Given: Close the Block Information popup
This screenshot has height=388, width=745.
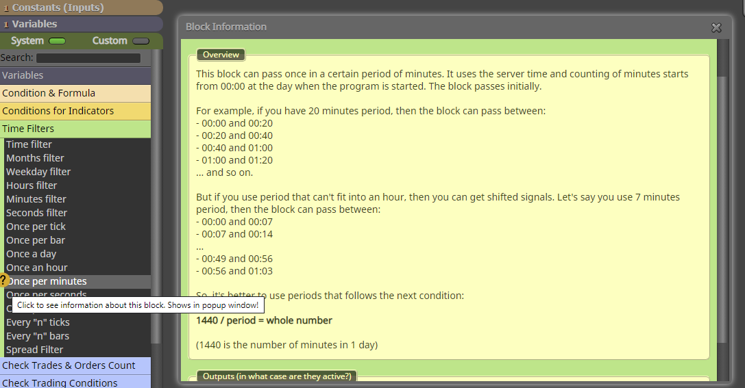Looking at the screenshot, I should click(716, 27).
